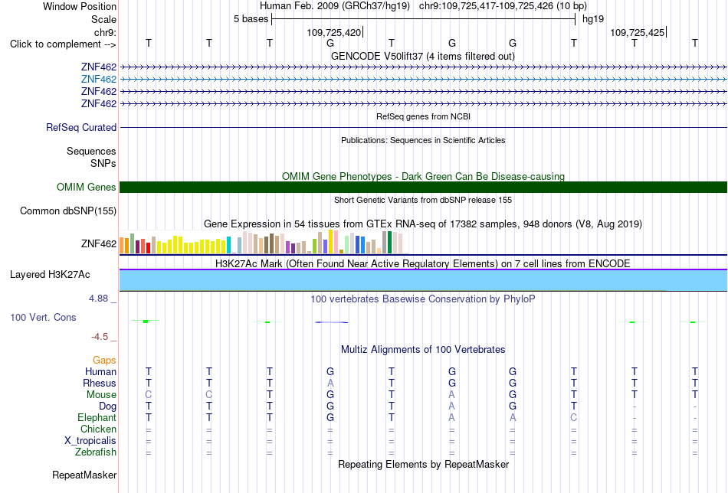Click the SNPs track label
Screen dimensions: 728x493
pos(103,163)
